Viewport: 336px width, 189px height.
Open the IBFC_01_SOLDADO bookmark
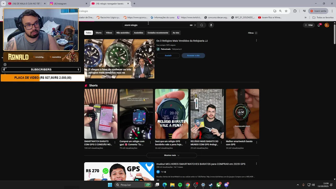click(243, 18)
